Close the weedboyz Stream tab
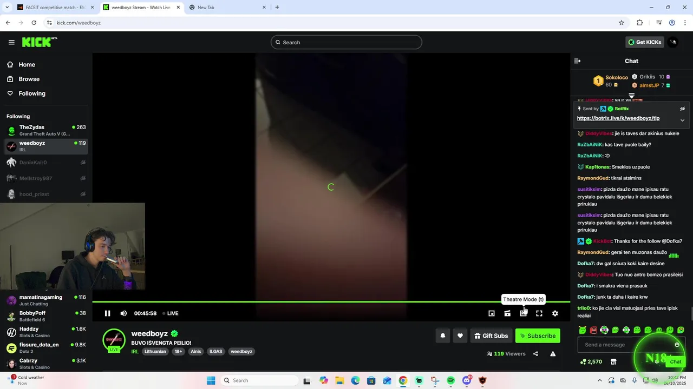693x389 pixels. pos(178,8)
